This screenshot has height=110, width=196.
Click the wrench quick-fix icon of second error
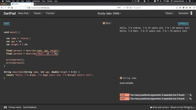click(190, 99)
